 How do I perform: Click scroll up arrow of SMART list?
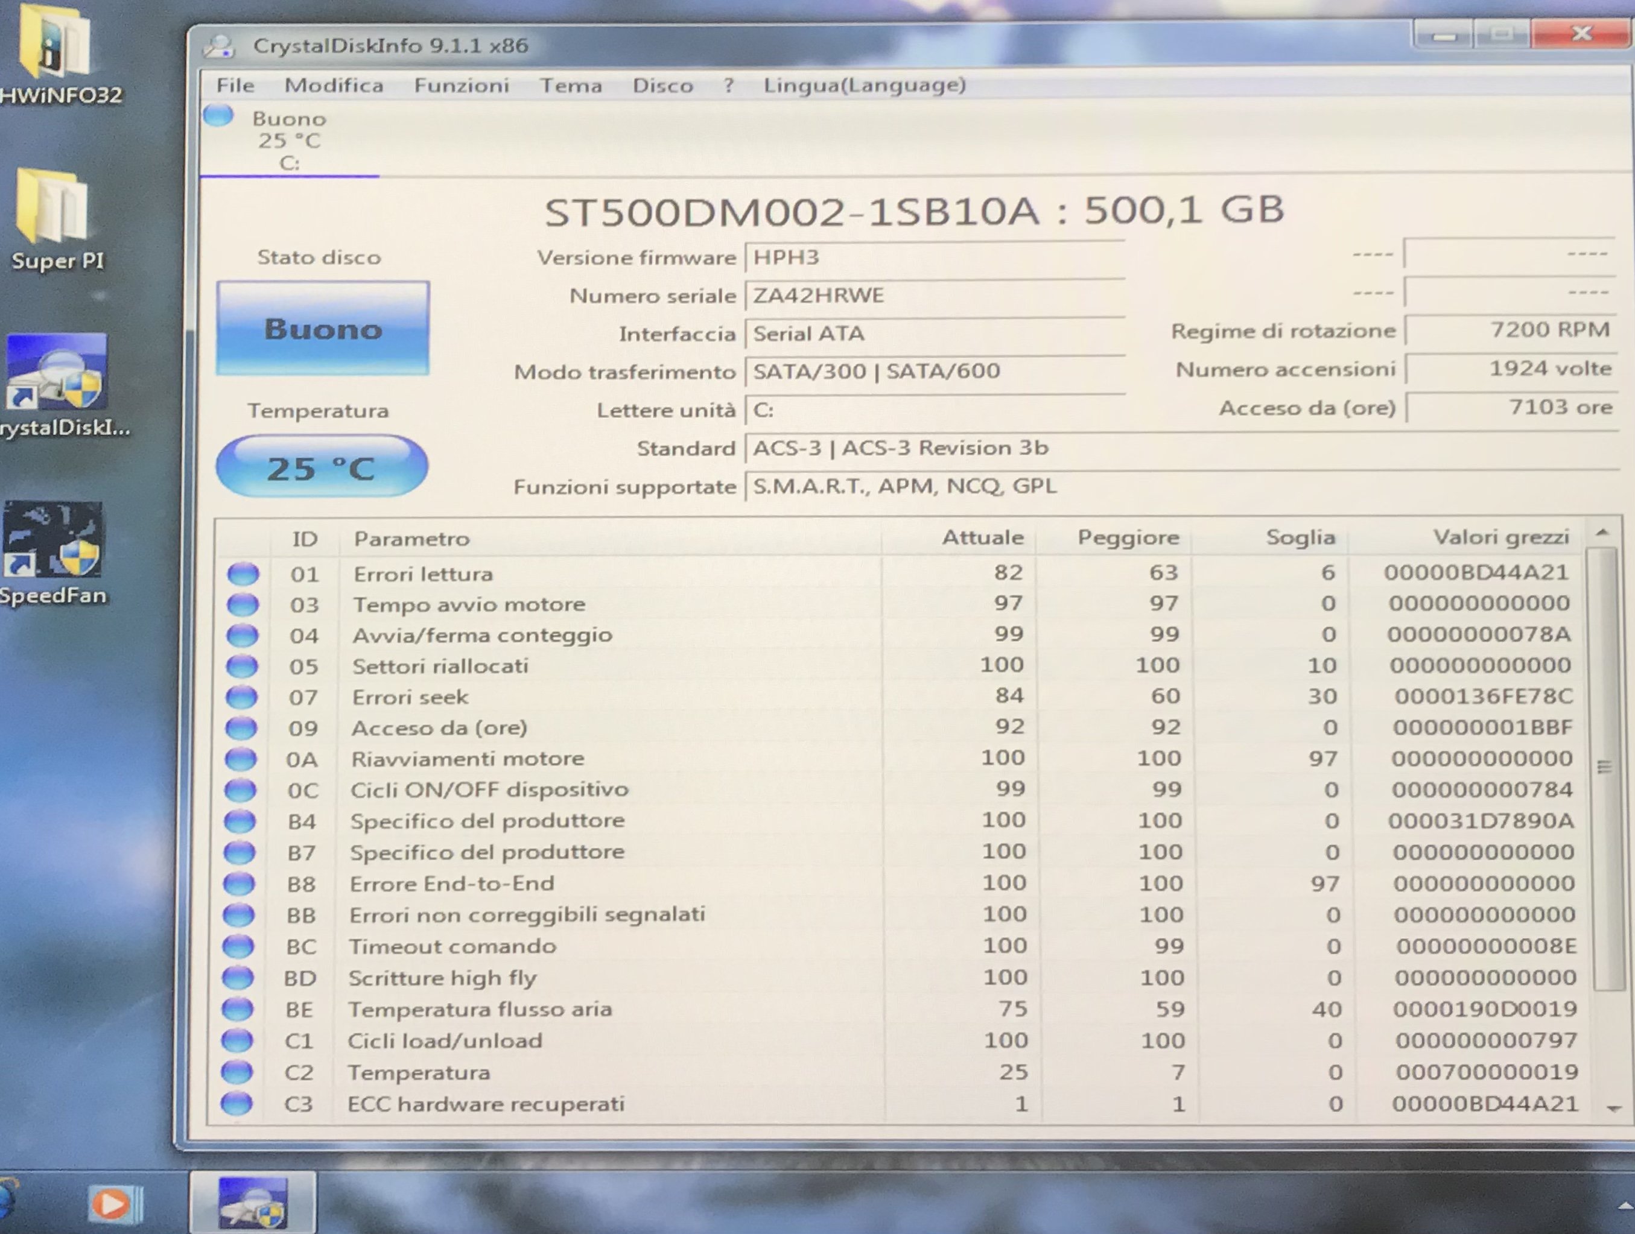coord(1602,533)
